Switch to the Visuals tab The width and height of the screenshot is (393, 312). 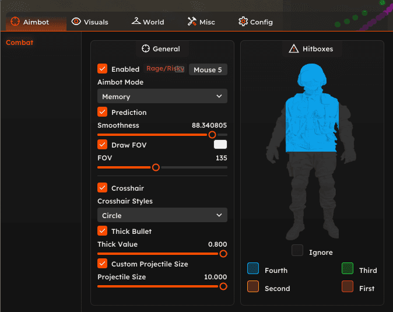(x=90, y=22)
